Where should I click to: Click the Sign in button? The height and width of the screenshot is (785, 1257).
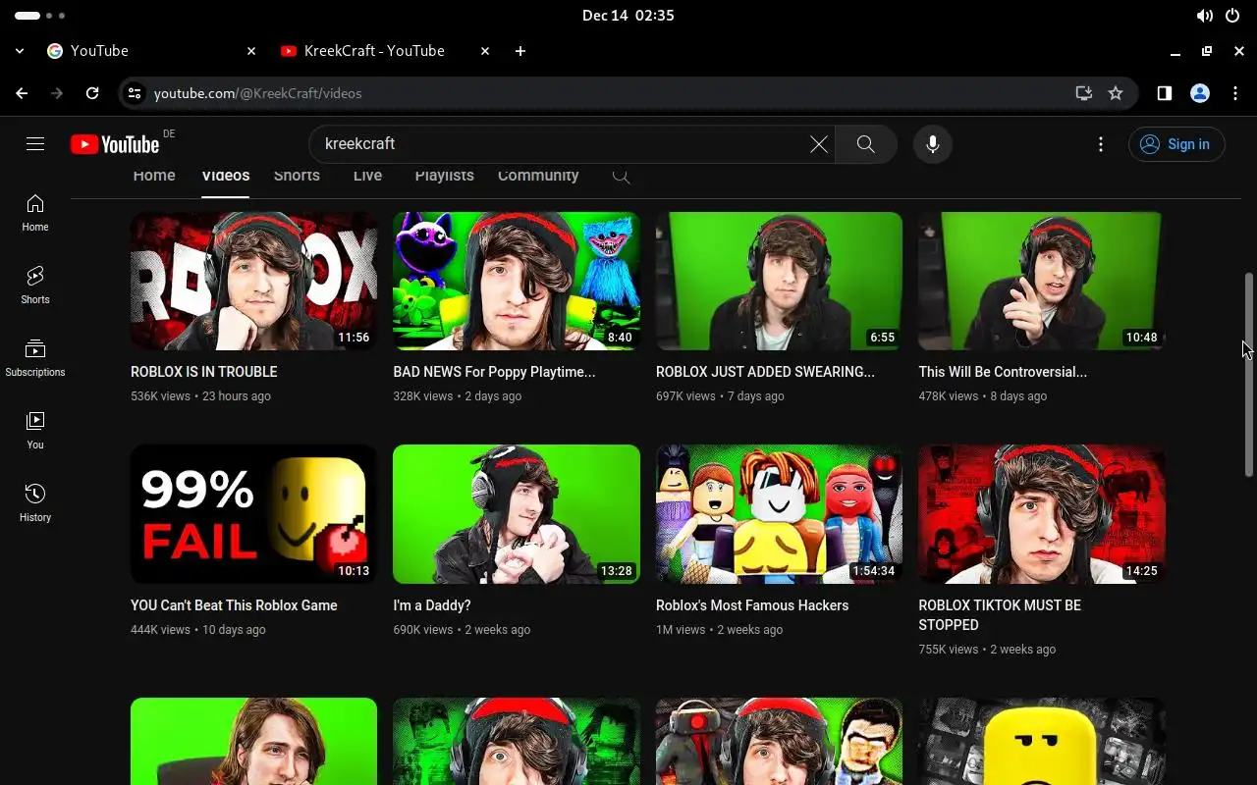[x=1176, y=144]
